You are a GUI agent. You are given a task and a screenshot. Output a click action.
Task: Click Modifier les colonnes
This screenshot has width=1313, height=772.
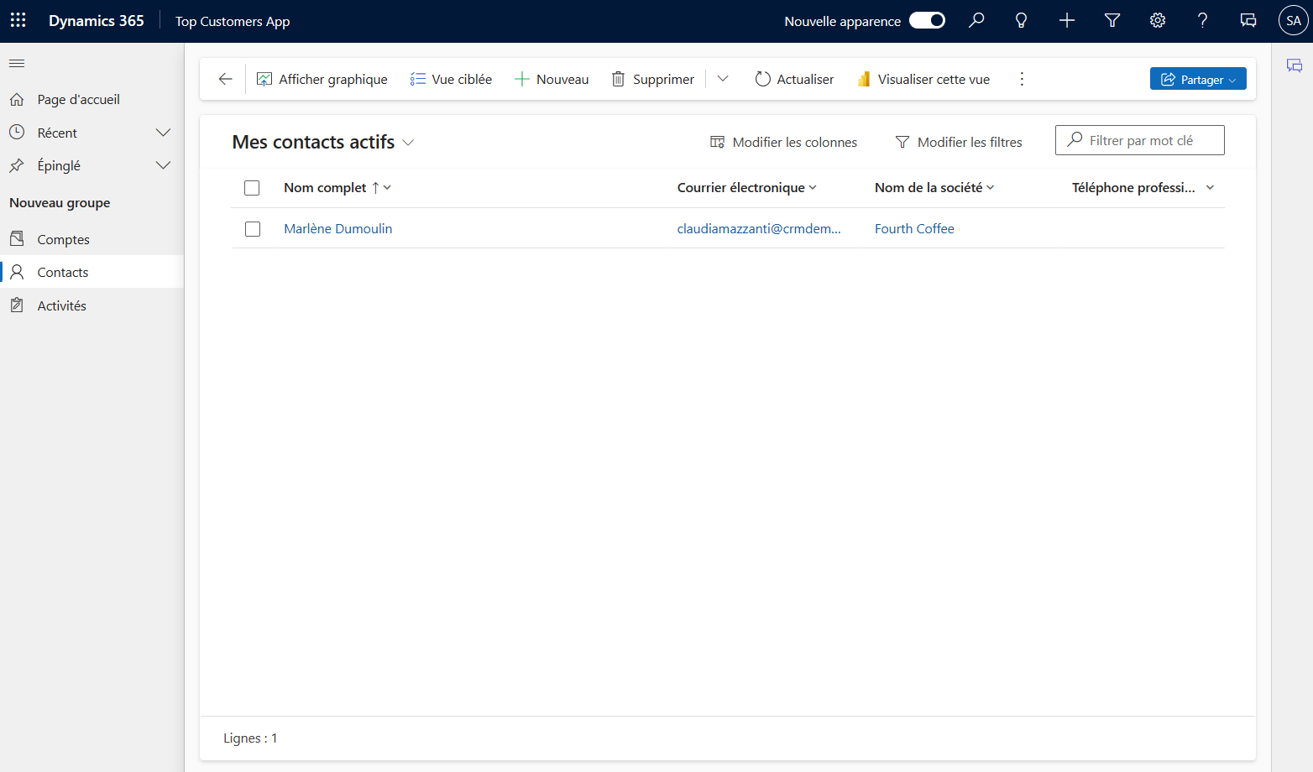pyautogui.click(x=783, y=142)
